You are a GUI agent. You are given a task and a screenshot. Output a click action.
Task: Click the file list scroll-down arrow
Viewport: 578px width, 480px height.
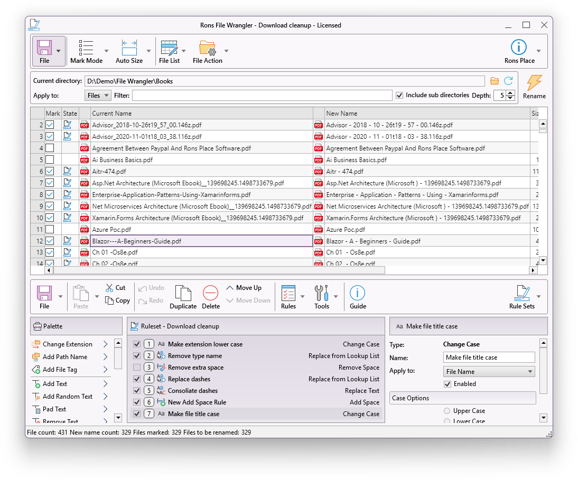(543, 260)
